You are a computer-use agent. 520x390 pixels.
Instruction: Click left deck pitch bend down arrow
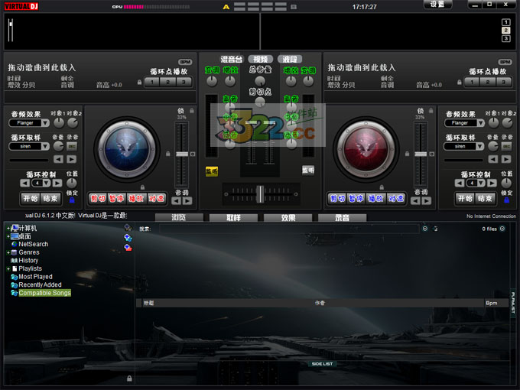177,200
